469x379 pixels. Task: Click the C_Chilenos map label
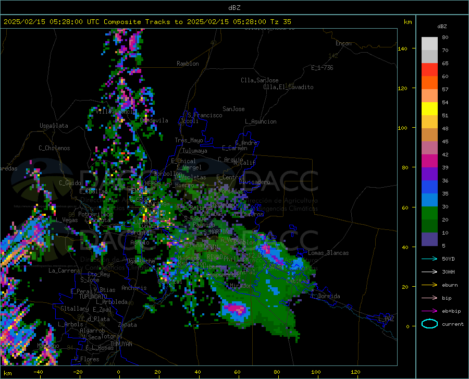54,148
